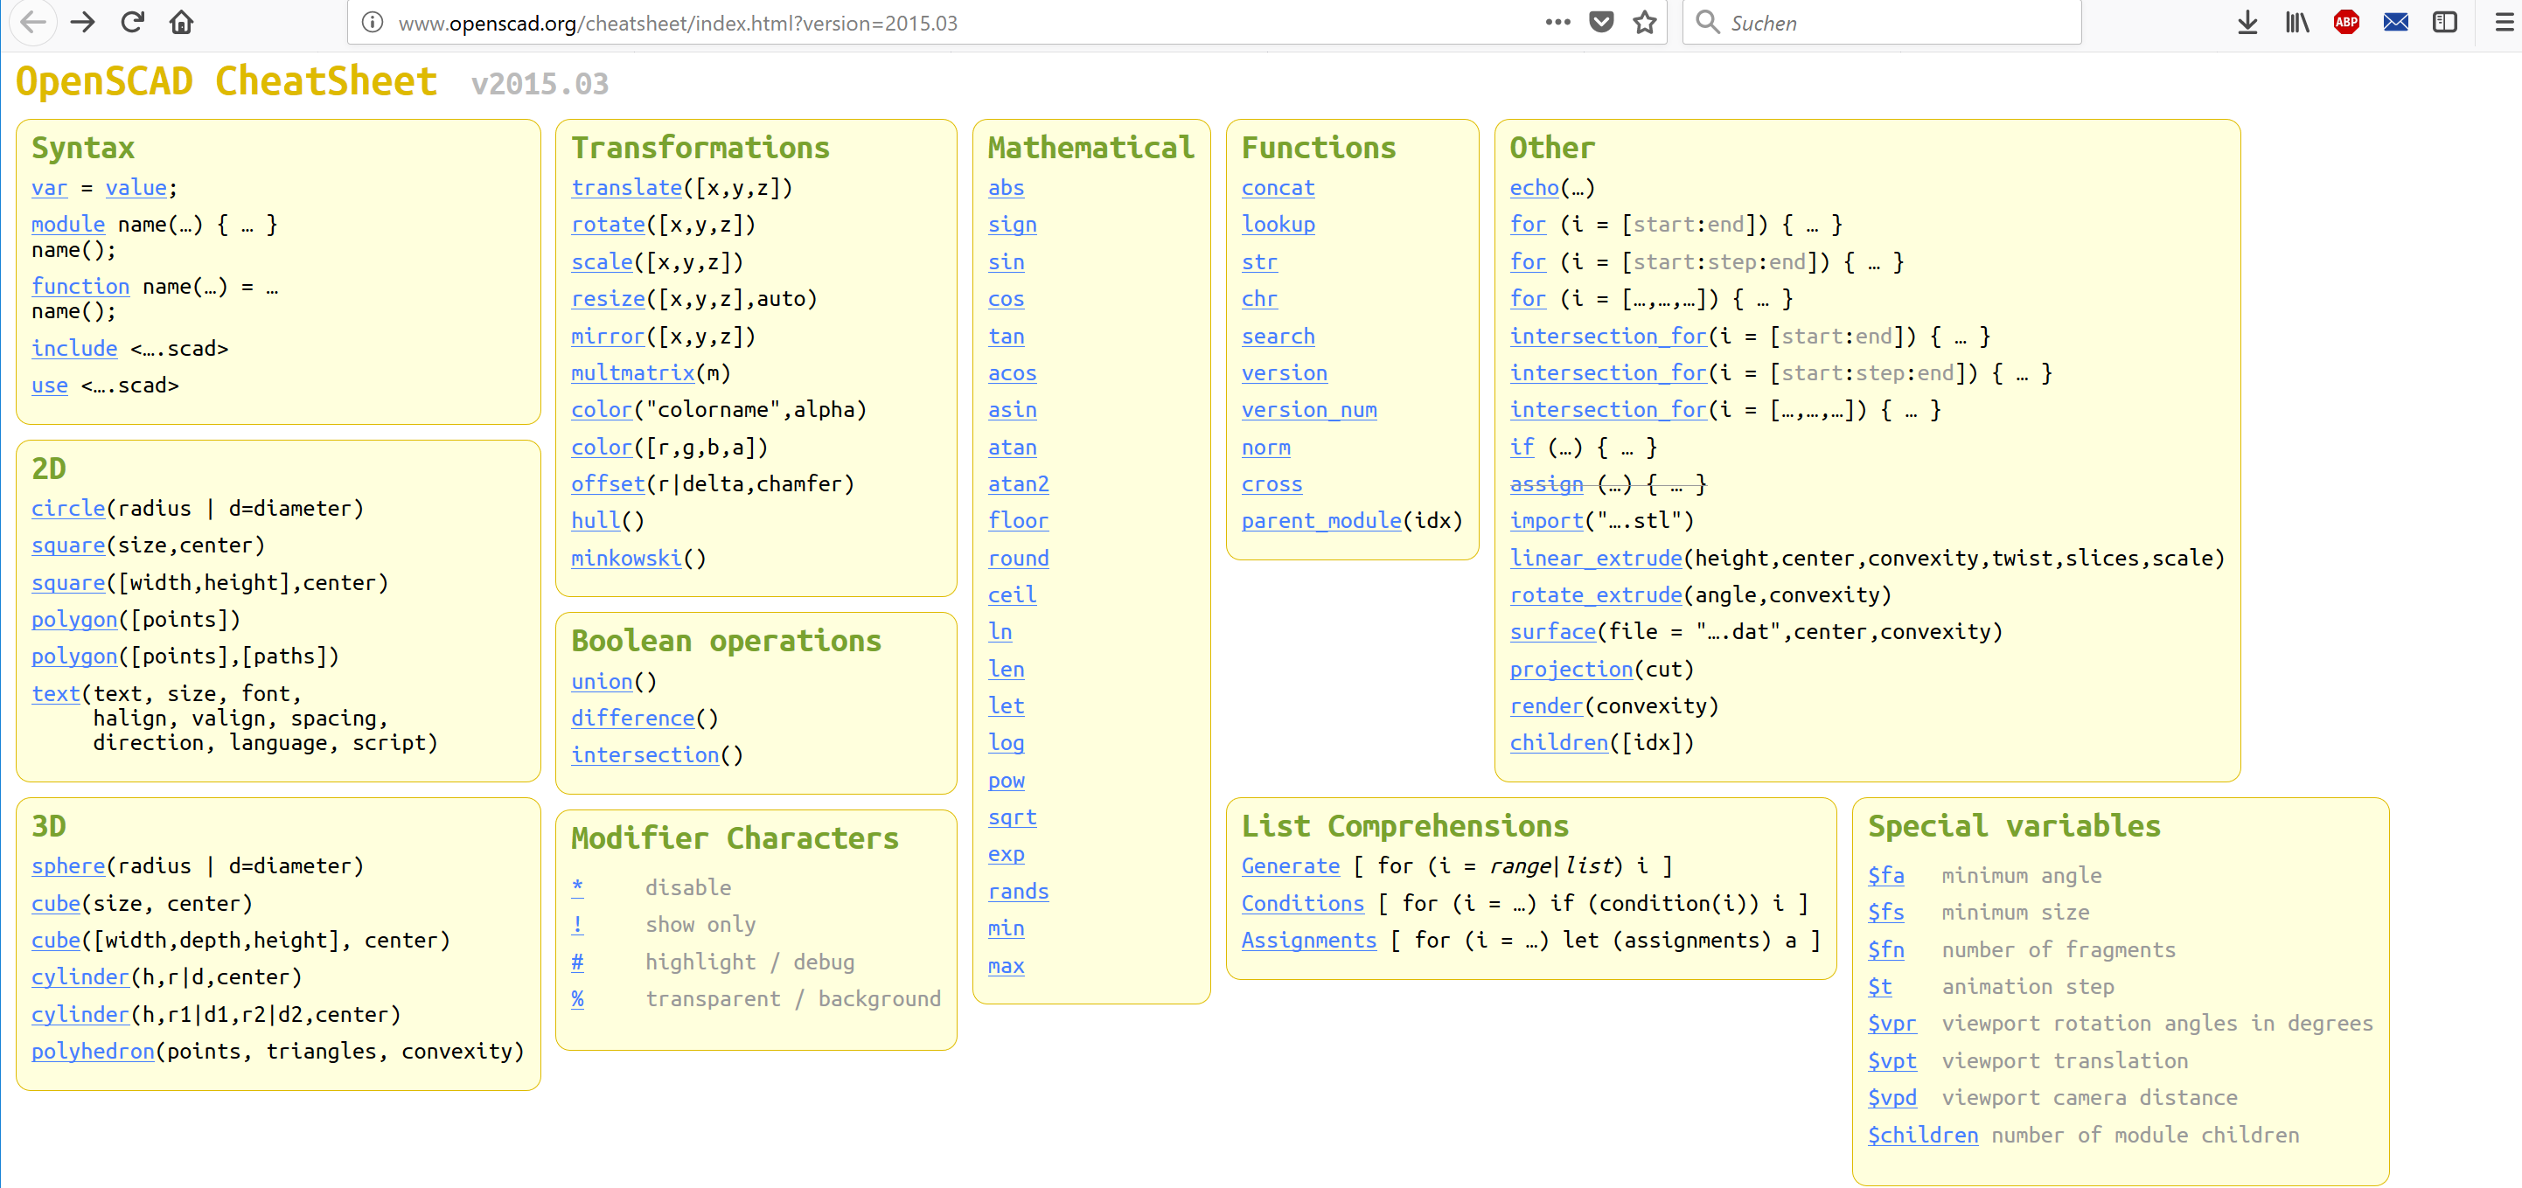Open the Adblock Plus extension icon

pyautogui.click(x=2347, y=22)
